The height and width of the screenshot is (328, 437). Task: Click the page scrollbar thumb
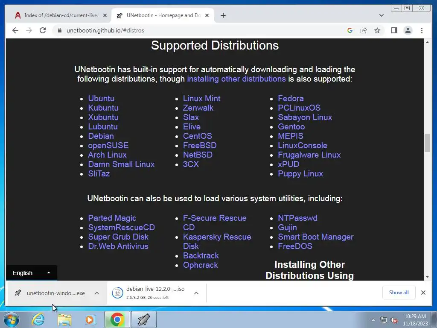coord(427,143)
